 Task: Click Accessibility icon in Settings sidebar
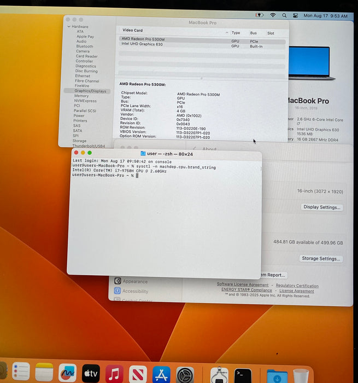pyautogui.click(x=118, y=291)
